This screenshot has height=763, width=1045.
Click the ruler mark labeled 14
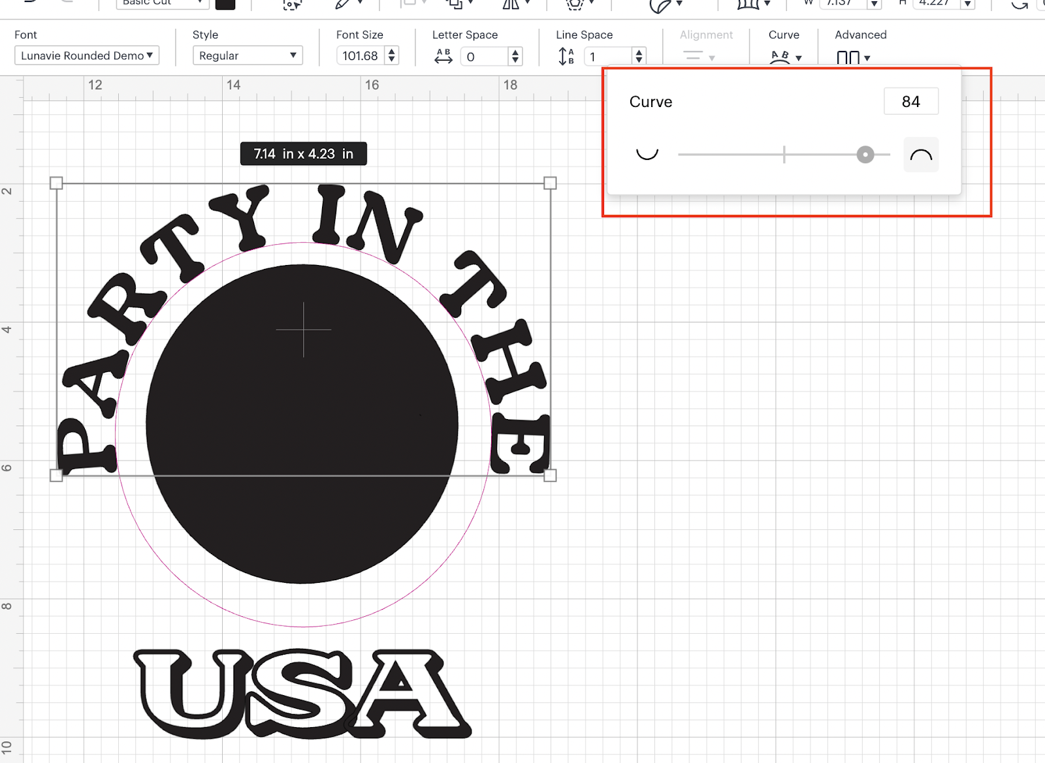234,85
